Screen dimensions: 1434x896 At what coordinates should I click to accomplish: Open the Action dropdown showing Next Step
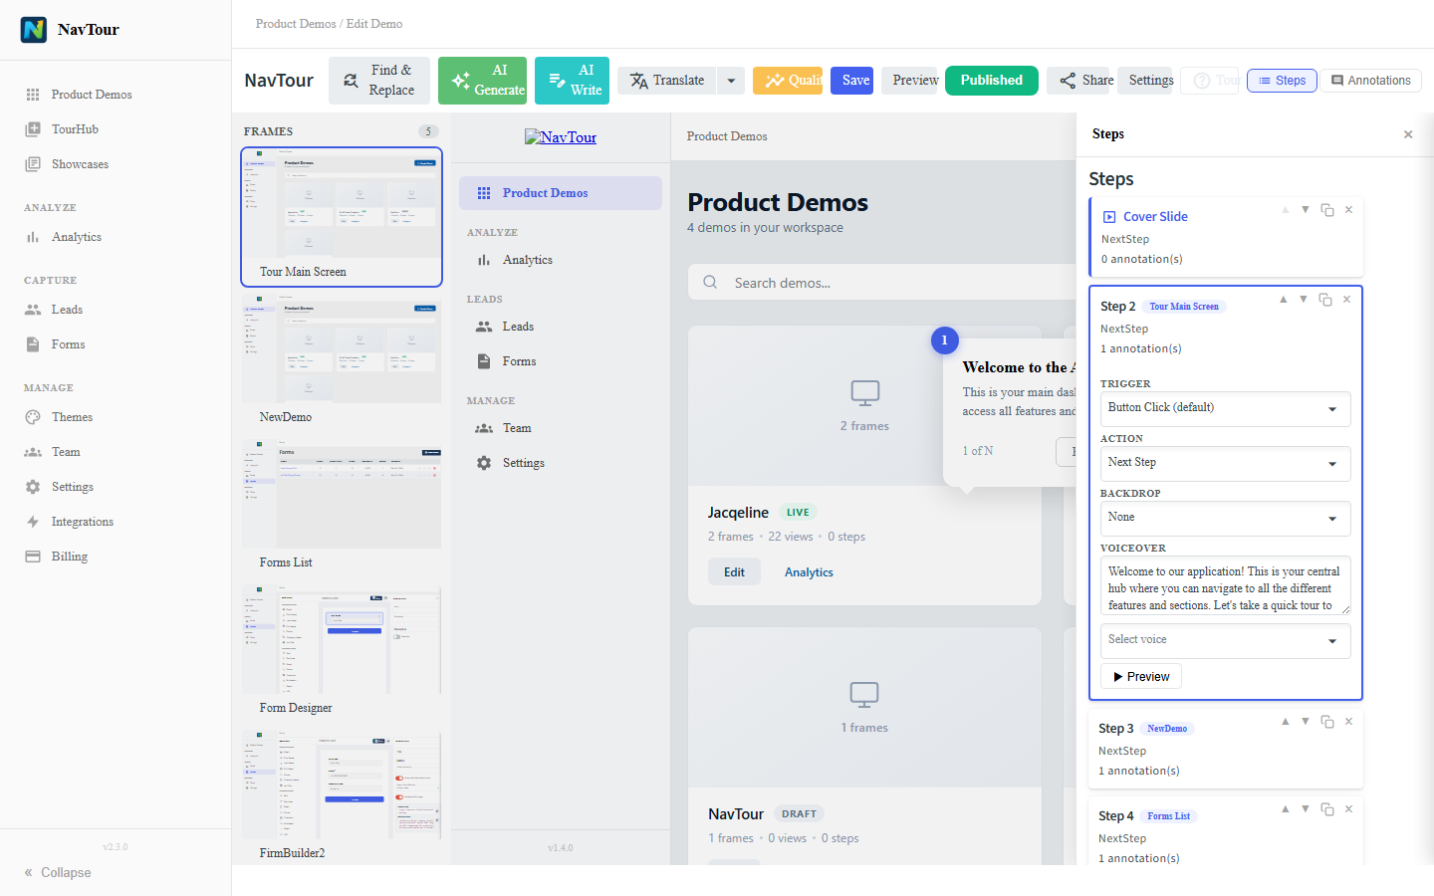[1226, 464]
